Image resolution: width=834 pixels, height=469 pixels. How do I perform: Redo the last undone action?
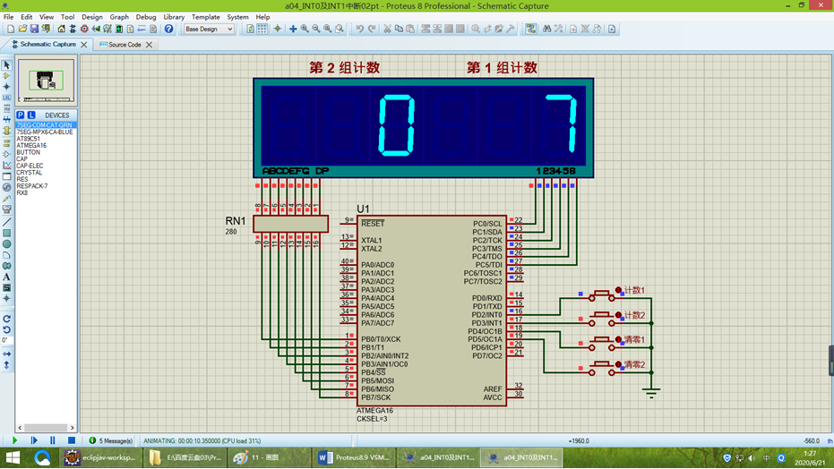pos(372,29)
